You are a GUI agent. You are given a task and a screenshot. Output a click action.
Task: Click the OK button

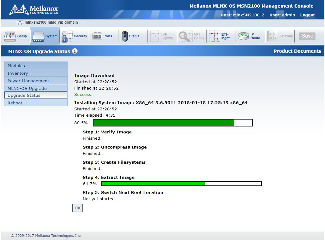pyautogui.click(x=77, y=208)
